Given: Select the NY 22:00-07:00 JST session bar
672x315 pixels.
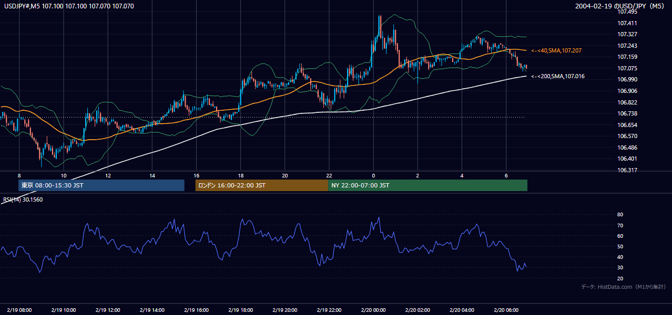Looking at the screenshot, I should [x=427, y=185].
